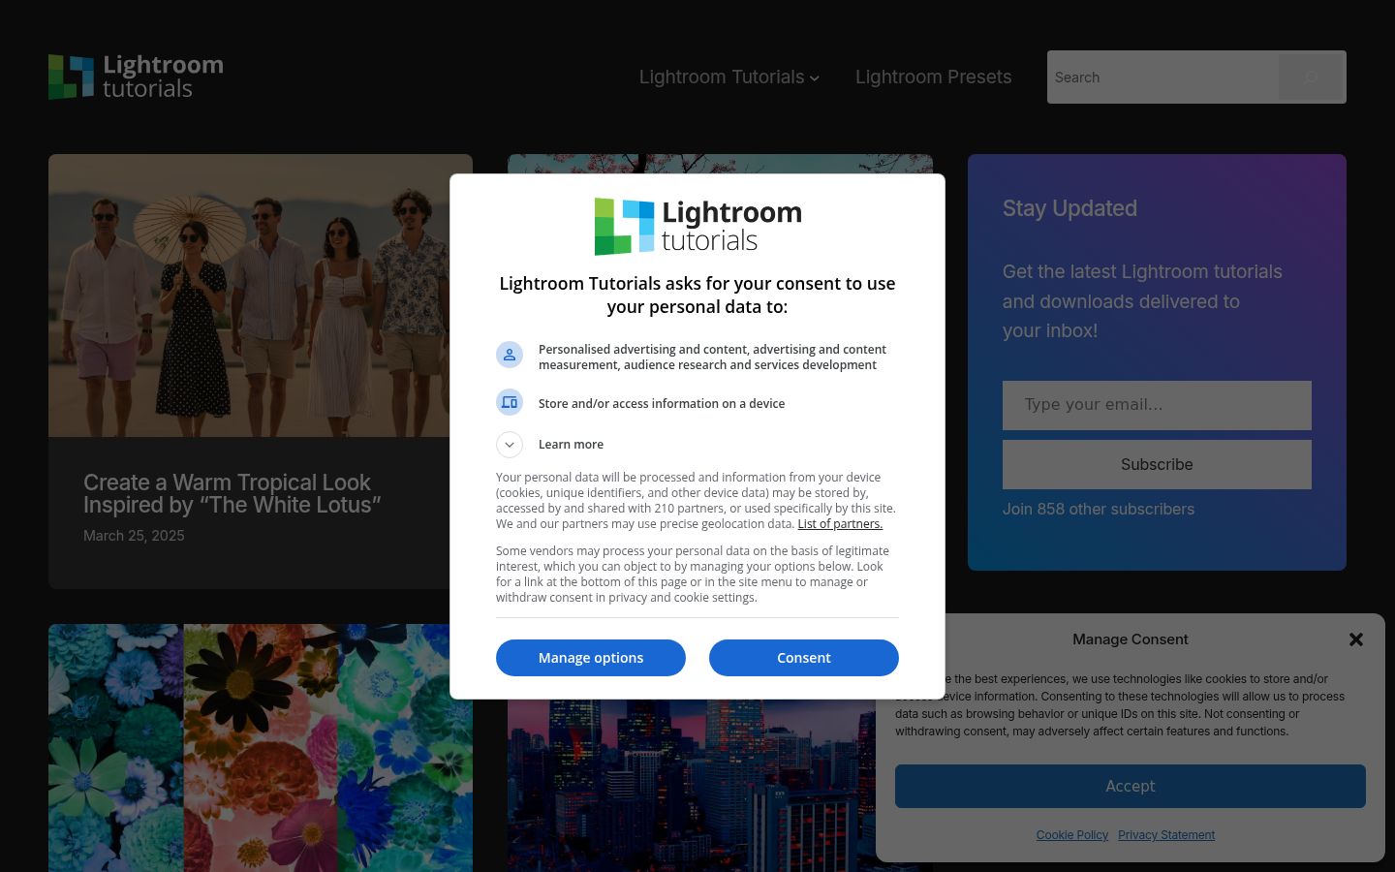Open the Lightroom Tutorials dropdown menu
Image resolution: width=1395 pixels, height=872 pixels.
coord(728,78)
